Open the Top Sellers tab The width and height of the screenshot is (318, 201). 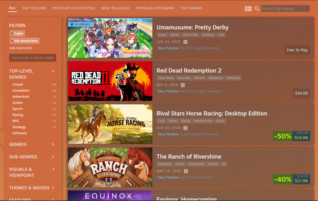tap(34, 8)
